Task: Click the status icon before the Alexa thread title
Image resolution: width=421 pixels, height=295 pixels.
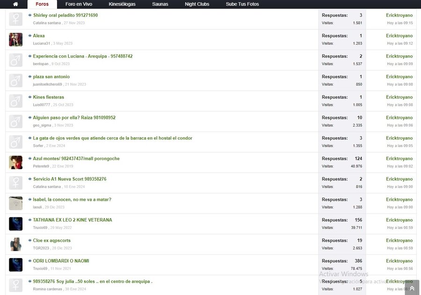Action: pyautogui.click(x=30, y=36)
